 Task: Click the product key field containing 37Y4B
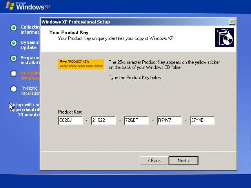tap(202, 121)
